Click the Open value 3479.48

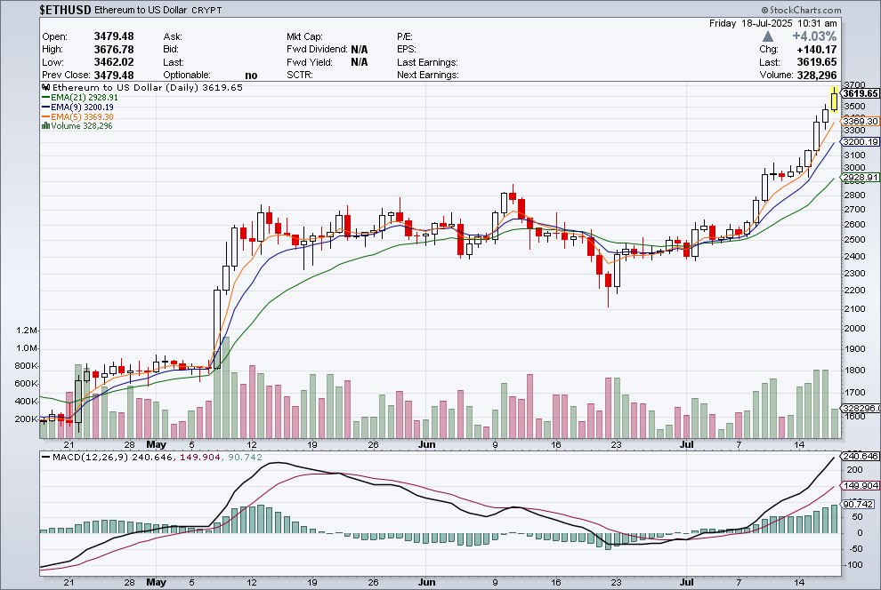click(x=114, y=36)
